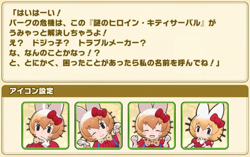Viewport: 250px width, 157px height.
Task: Tap the red bow on the winking icon
Action: tap(99, 113)
